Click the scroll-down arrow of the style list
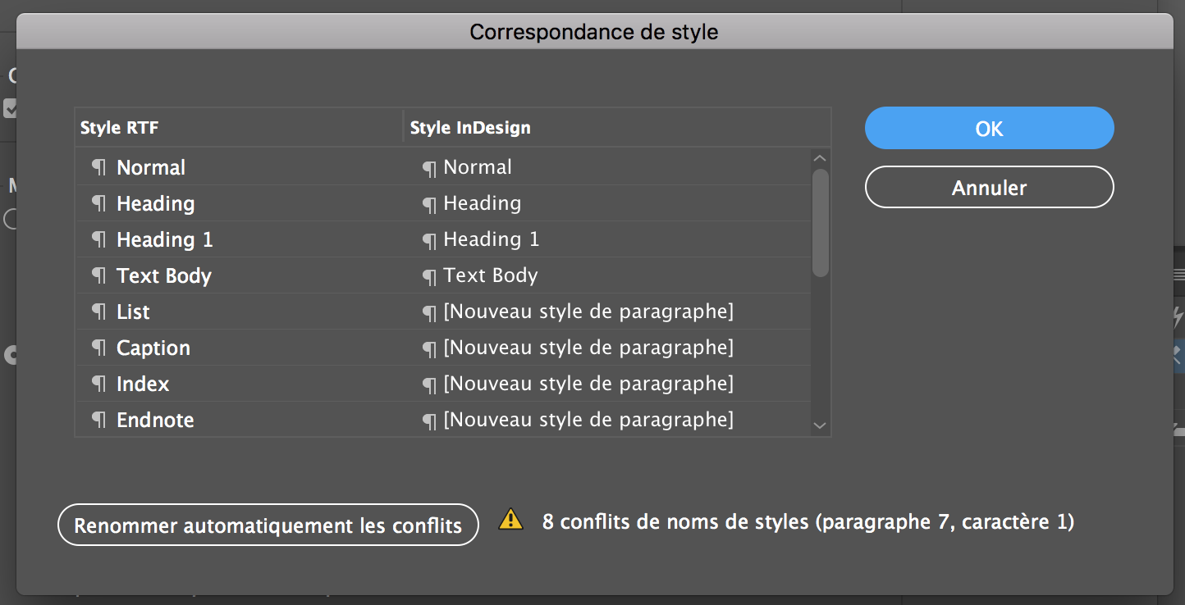This screenshot has width=1185, height=605. tap(820, 425)
